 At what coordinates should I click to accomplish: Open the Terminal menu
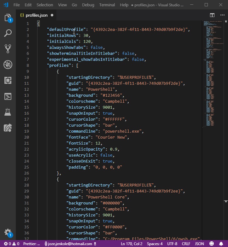point(107,5)
